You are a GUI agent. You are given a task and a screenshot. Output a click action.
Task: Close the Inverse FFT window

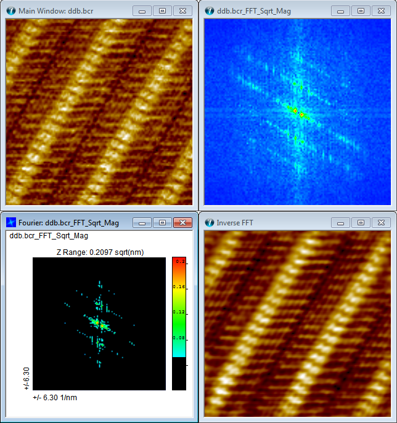pyautogui.click(x=381, y=222)
